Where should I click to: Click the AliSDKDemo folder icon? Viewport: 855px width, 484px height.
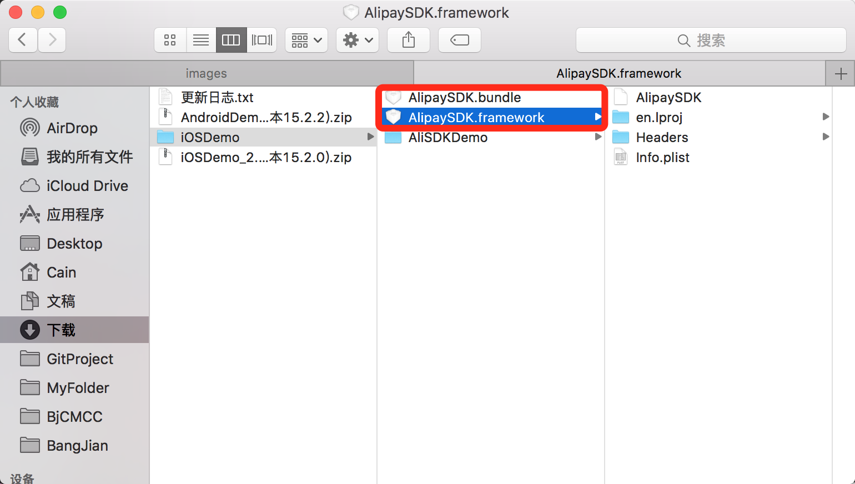tap(393, 137)
